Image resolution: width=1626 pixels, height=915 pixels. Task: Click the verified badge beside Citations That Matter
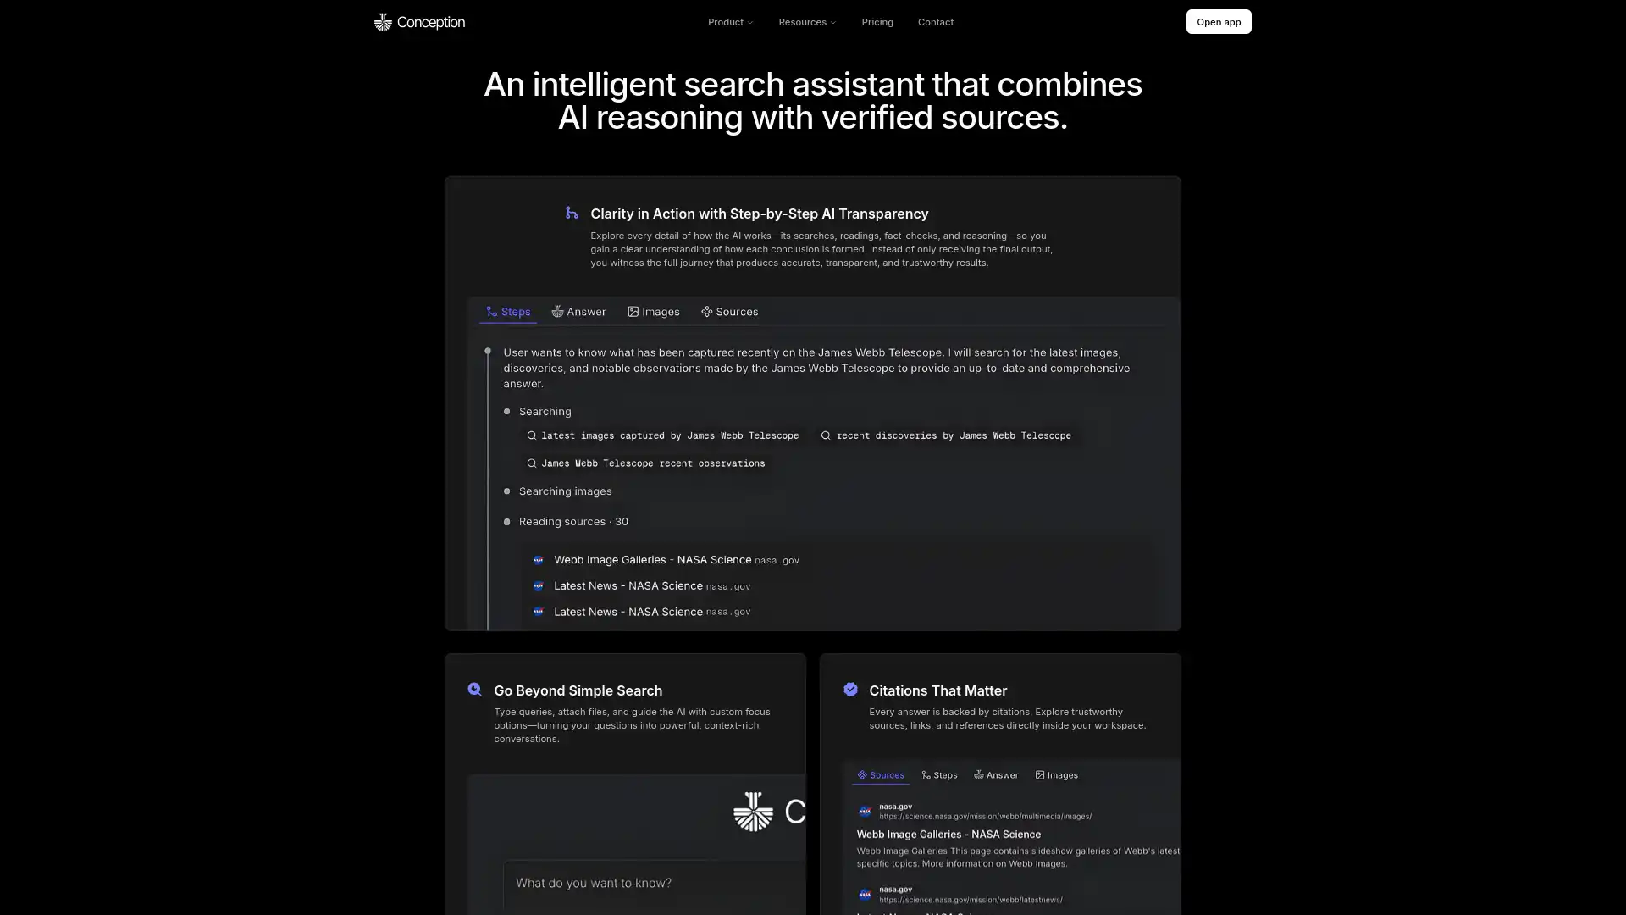pos(850,690)
